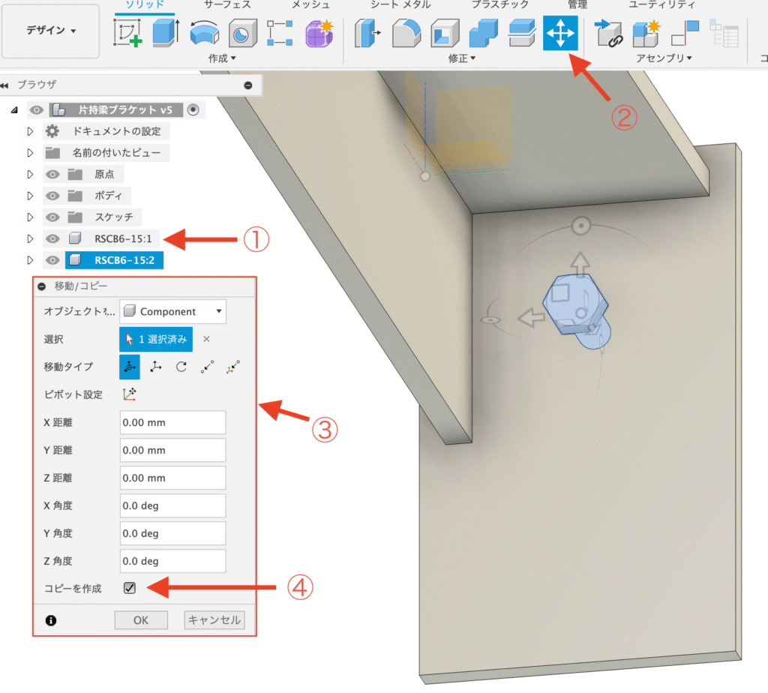The image size is (768, 693).
Task: Hide the RSCB6-15:1 component using its eye
Action: coord(52,238)
